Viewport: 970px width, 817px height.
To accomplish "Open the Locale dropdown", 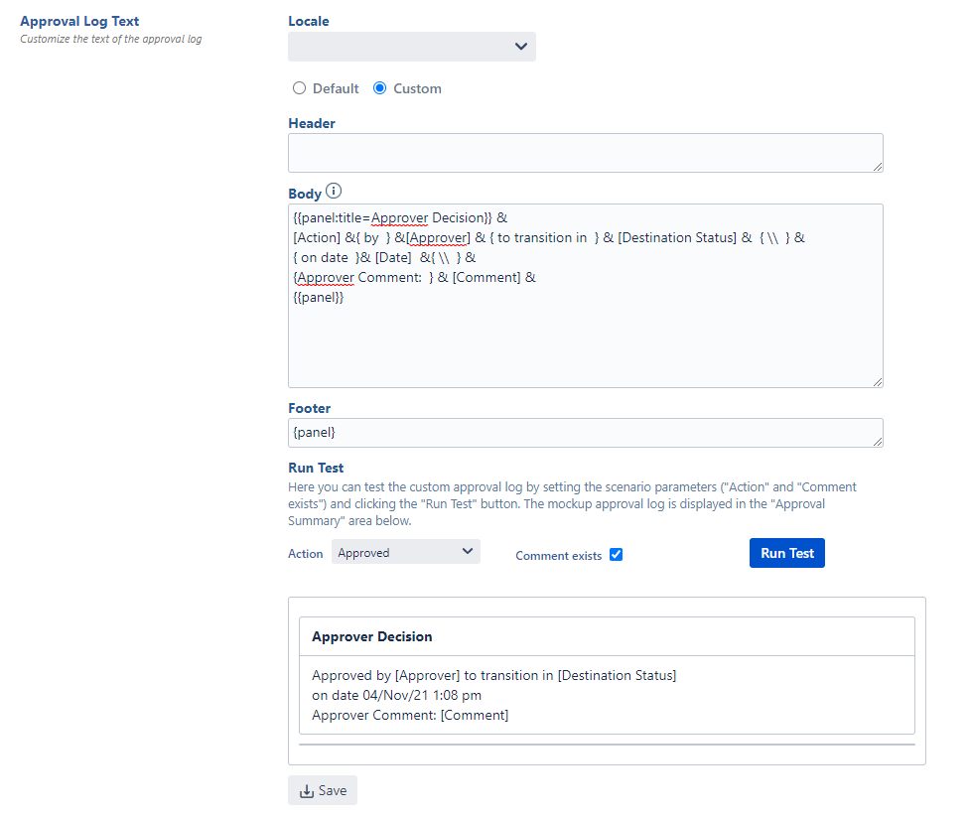I will pyautogui.click(x=411, y=47).
